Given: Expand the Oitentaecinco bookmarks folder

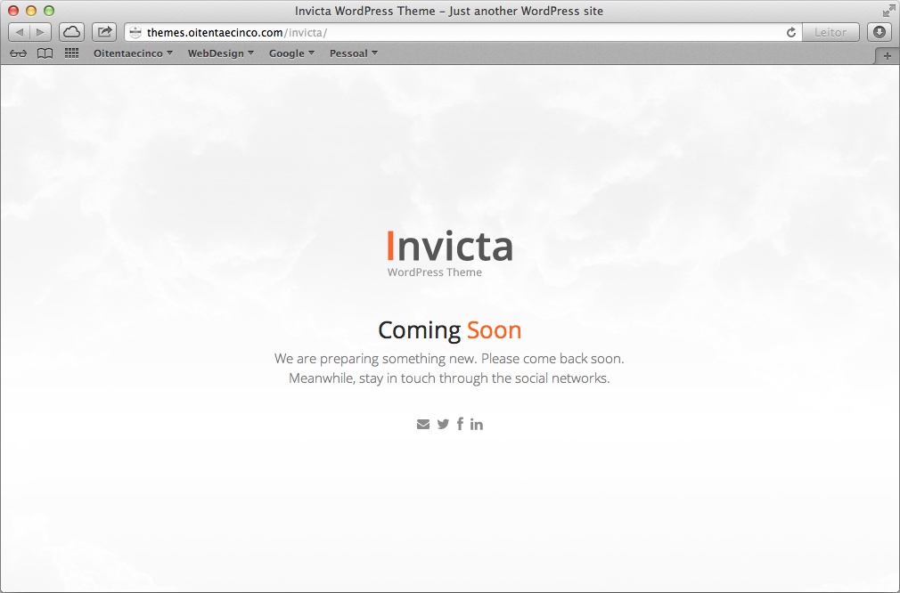Looking at the screenshot, I should coord(133,53).
